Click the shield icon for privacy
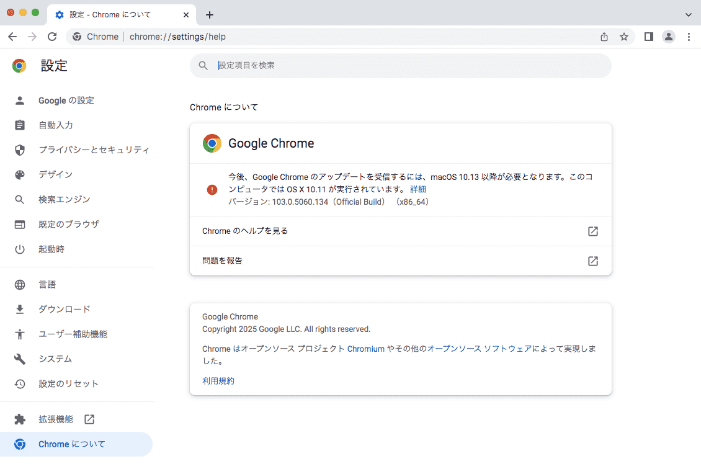 click(20, 150)
